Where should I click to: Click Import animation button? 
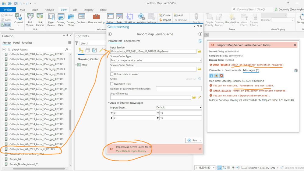(165, 20)
